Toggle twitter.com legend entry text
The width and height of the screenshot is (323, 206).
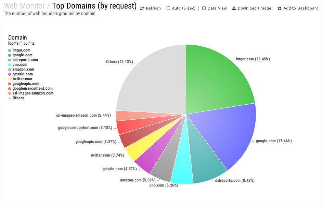22,79
